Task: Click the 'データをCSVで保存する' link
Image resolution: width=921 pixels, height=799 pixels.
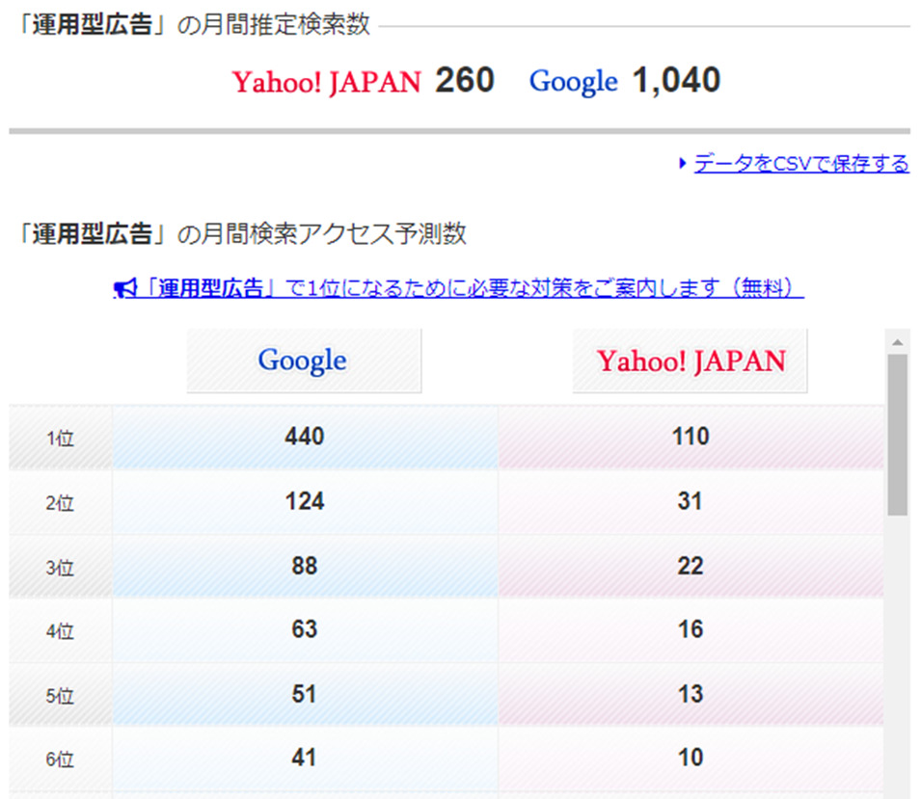Action: (801, 163)
